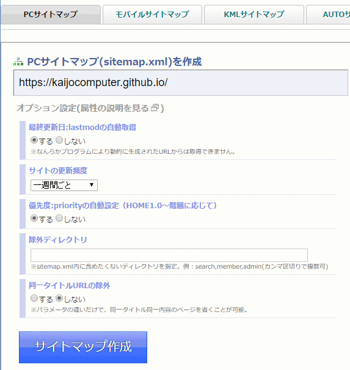
Task: Click the sitemap.xml exclusion directory example note
Action: pos(180,266)
